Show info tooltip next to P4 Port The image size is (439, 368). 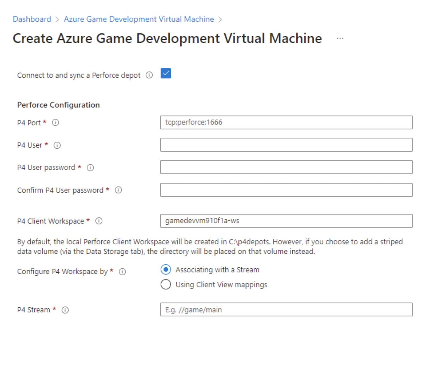coord(55,123)
